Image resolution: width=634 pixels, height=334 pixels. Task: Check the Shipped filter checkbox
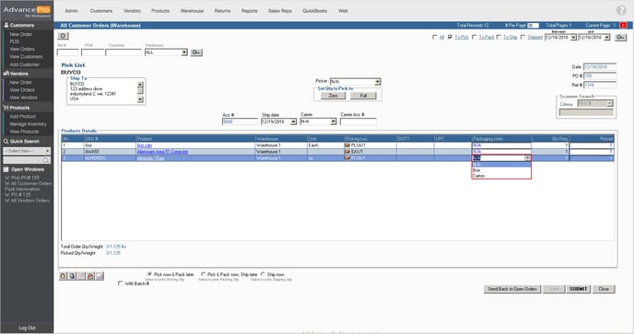(522, 37)
